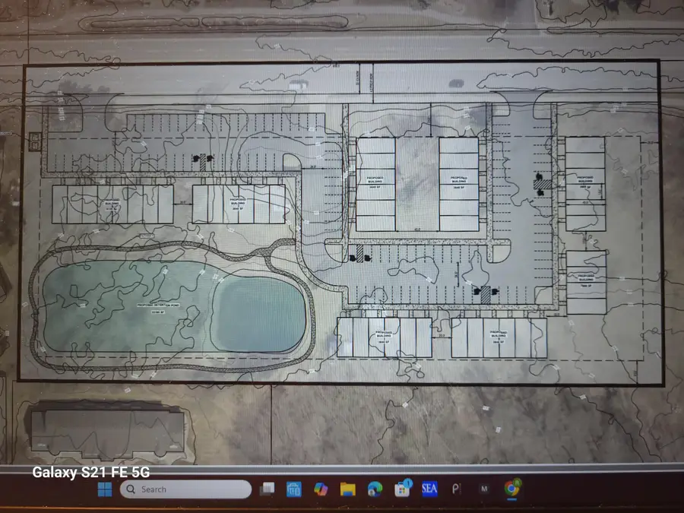Launch Microsoft Edge from the taskbar
Image resolution: width=684 pixels, height=513 pixels.
(375, 489)
